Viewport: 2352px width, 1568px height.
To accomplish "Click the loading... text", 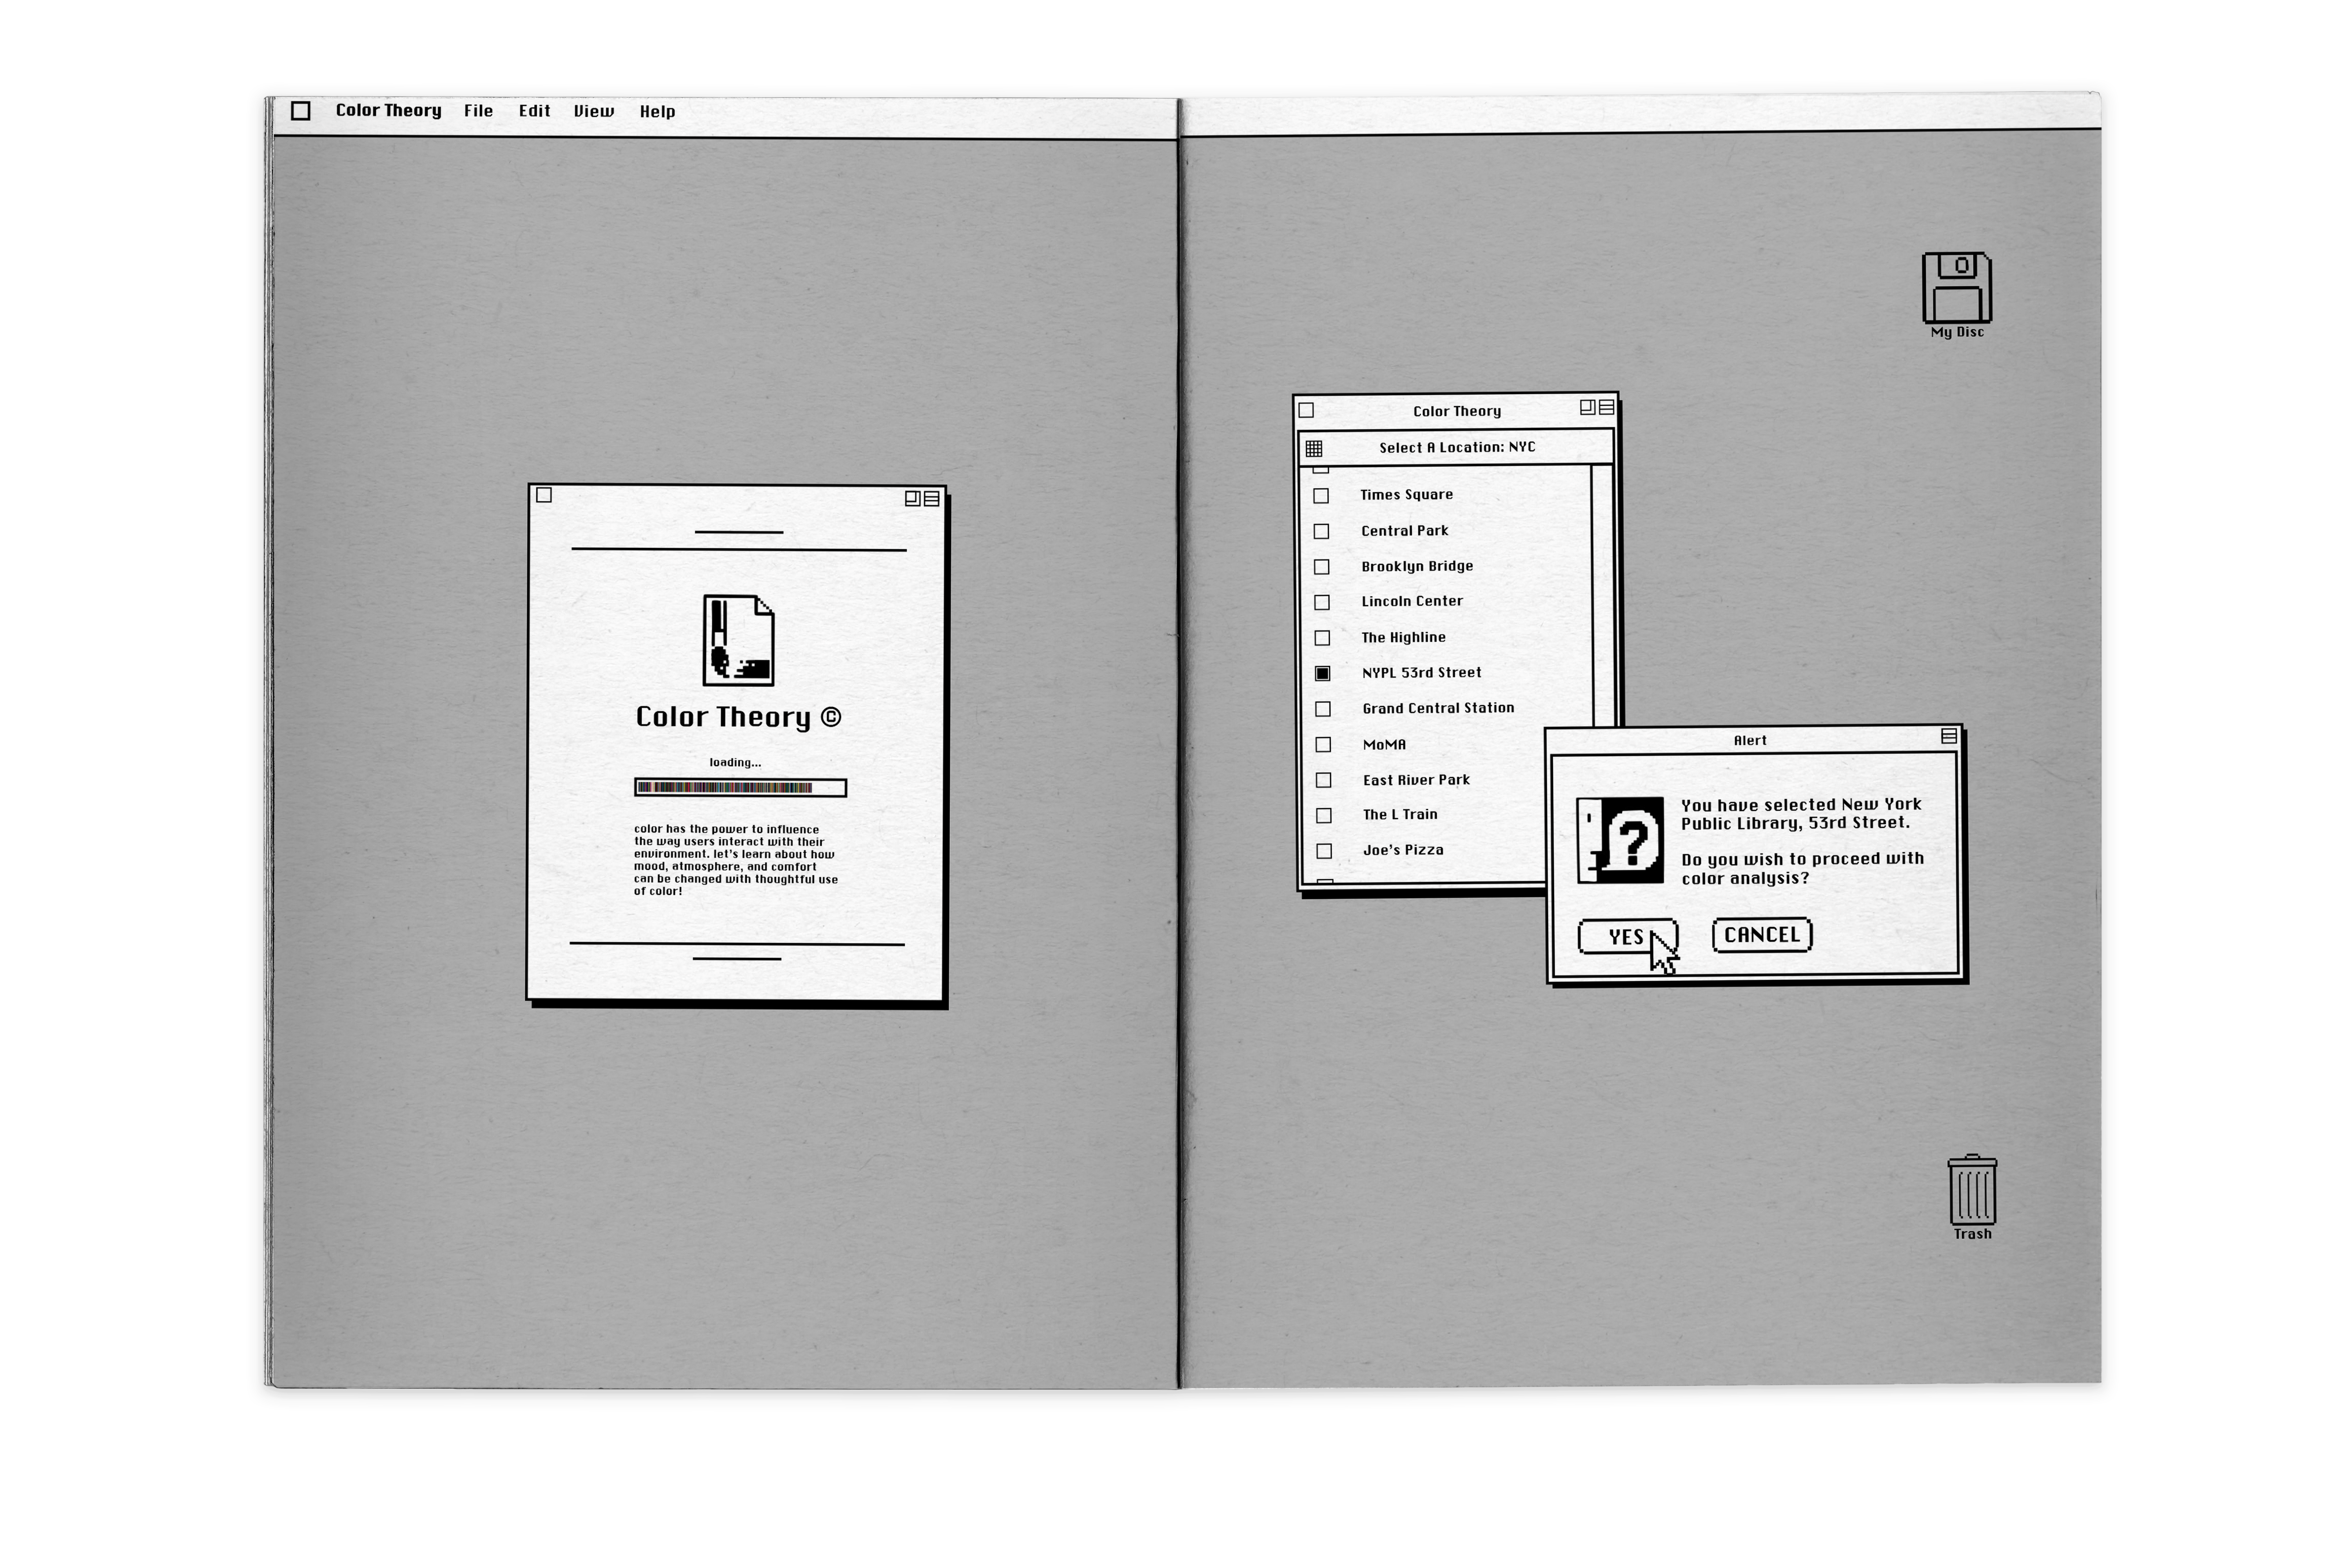I will pyautogui.click(x=735, y=763).
